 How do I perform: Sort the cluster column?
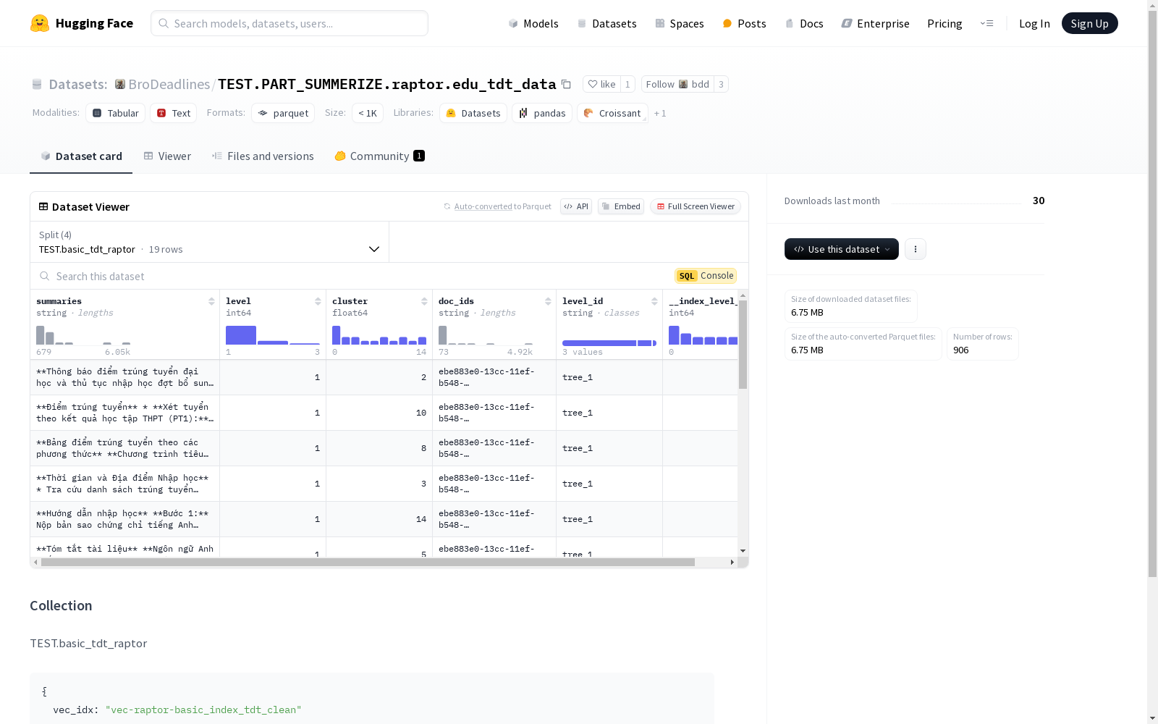424,301
